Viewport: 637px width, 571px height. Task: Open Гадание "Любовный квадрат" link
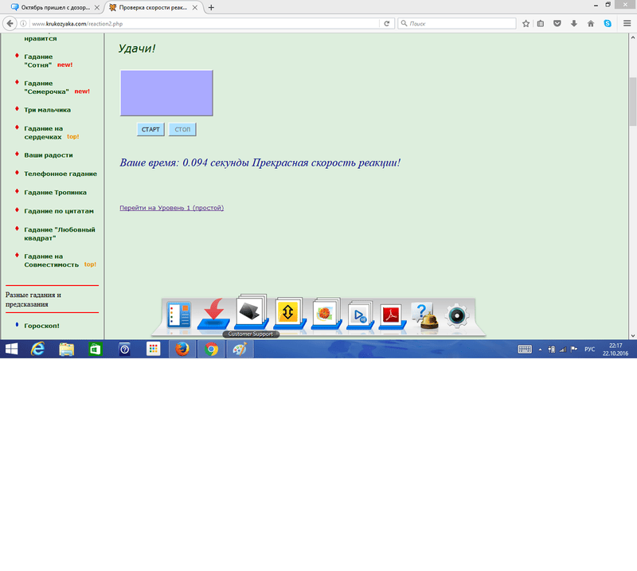coord(60,233)
